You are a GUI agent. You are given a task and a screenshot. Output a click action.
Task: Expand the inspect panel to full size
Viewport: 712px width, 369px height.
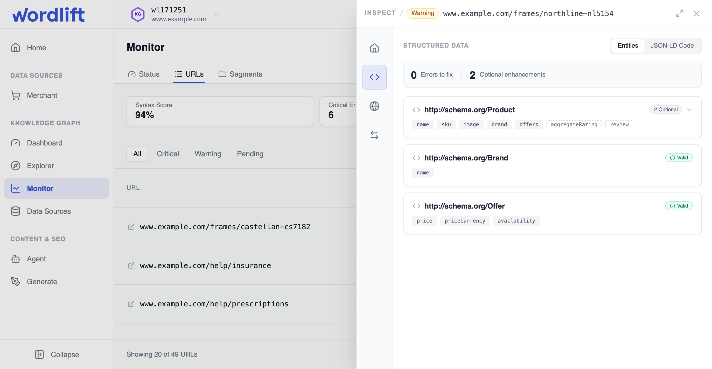[680, 13]
